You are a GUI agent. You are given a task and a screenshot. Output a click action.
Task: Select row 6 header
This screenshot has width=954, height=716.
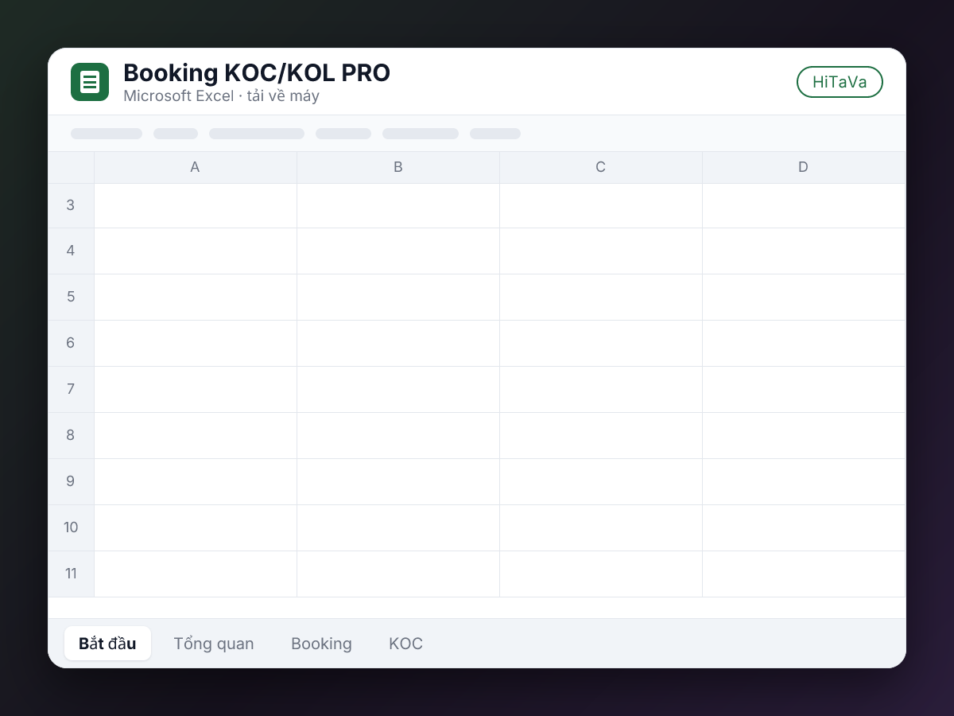[x=71, y=344]
